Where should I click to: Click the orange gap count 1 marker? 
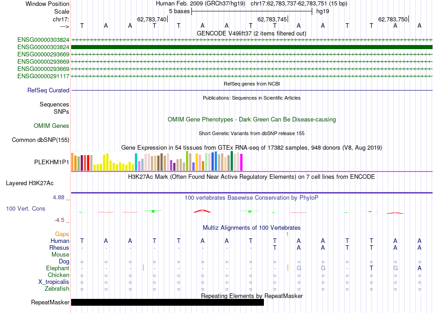tap(287, 234)
